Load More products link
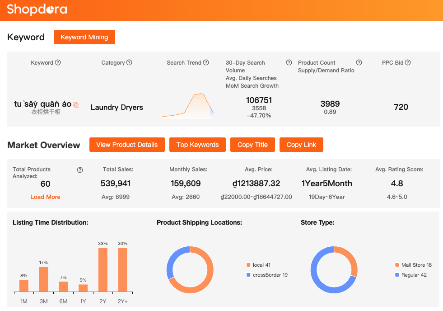 45,197
